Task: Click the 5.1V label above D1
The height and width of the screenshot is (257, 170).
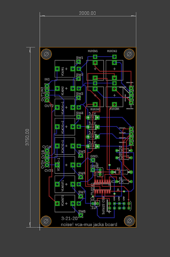Action: (x=92, y=113)
